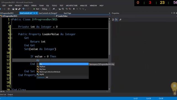Open the TOOLS menu
Image resolution: width=177 pixels, height=100 pixels.
pos(54,6)
